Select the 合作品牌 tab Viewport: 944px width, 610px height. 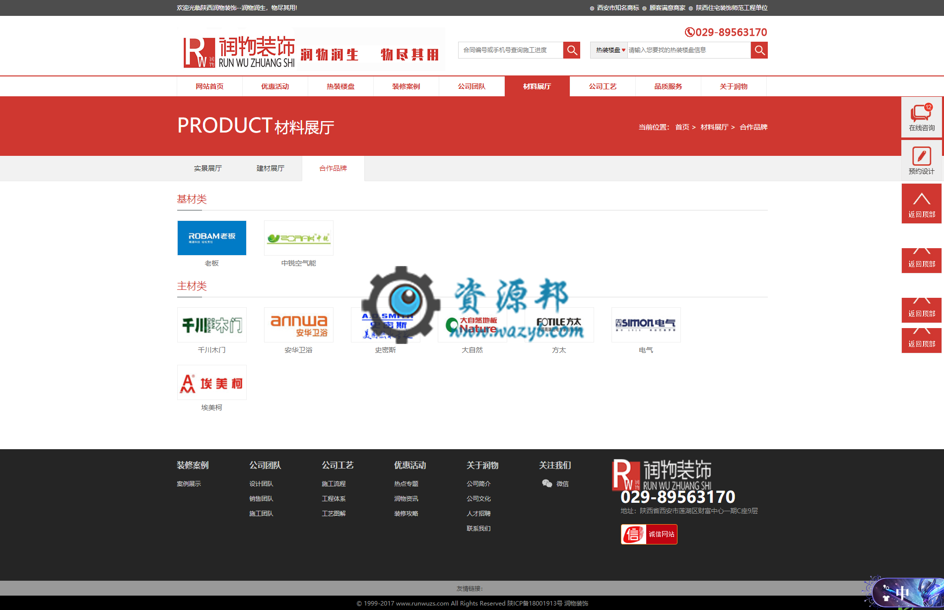[333, 168]
